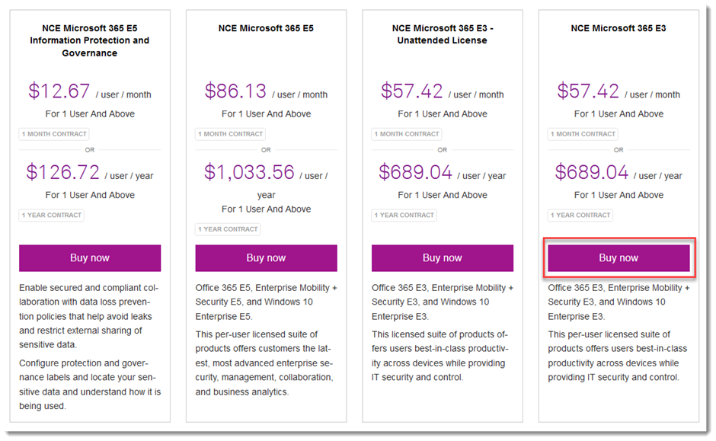Click Buy now for Microsoft 365 E5
The image size is (716, 441).
[x=266, y=258]
